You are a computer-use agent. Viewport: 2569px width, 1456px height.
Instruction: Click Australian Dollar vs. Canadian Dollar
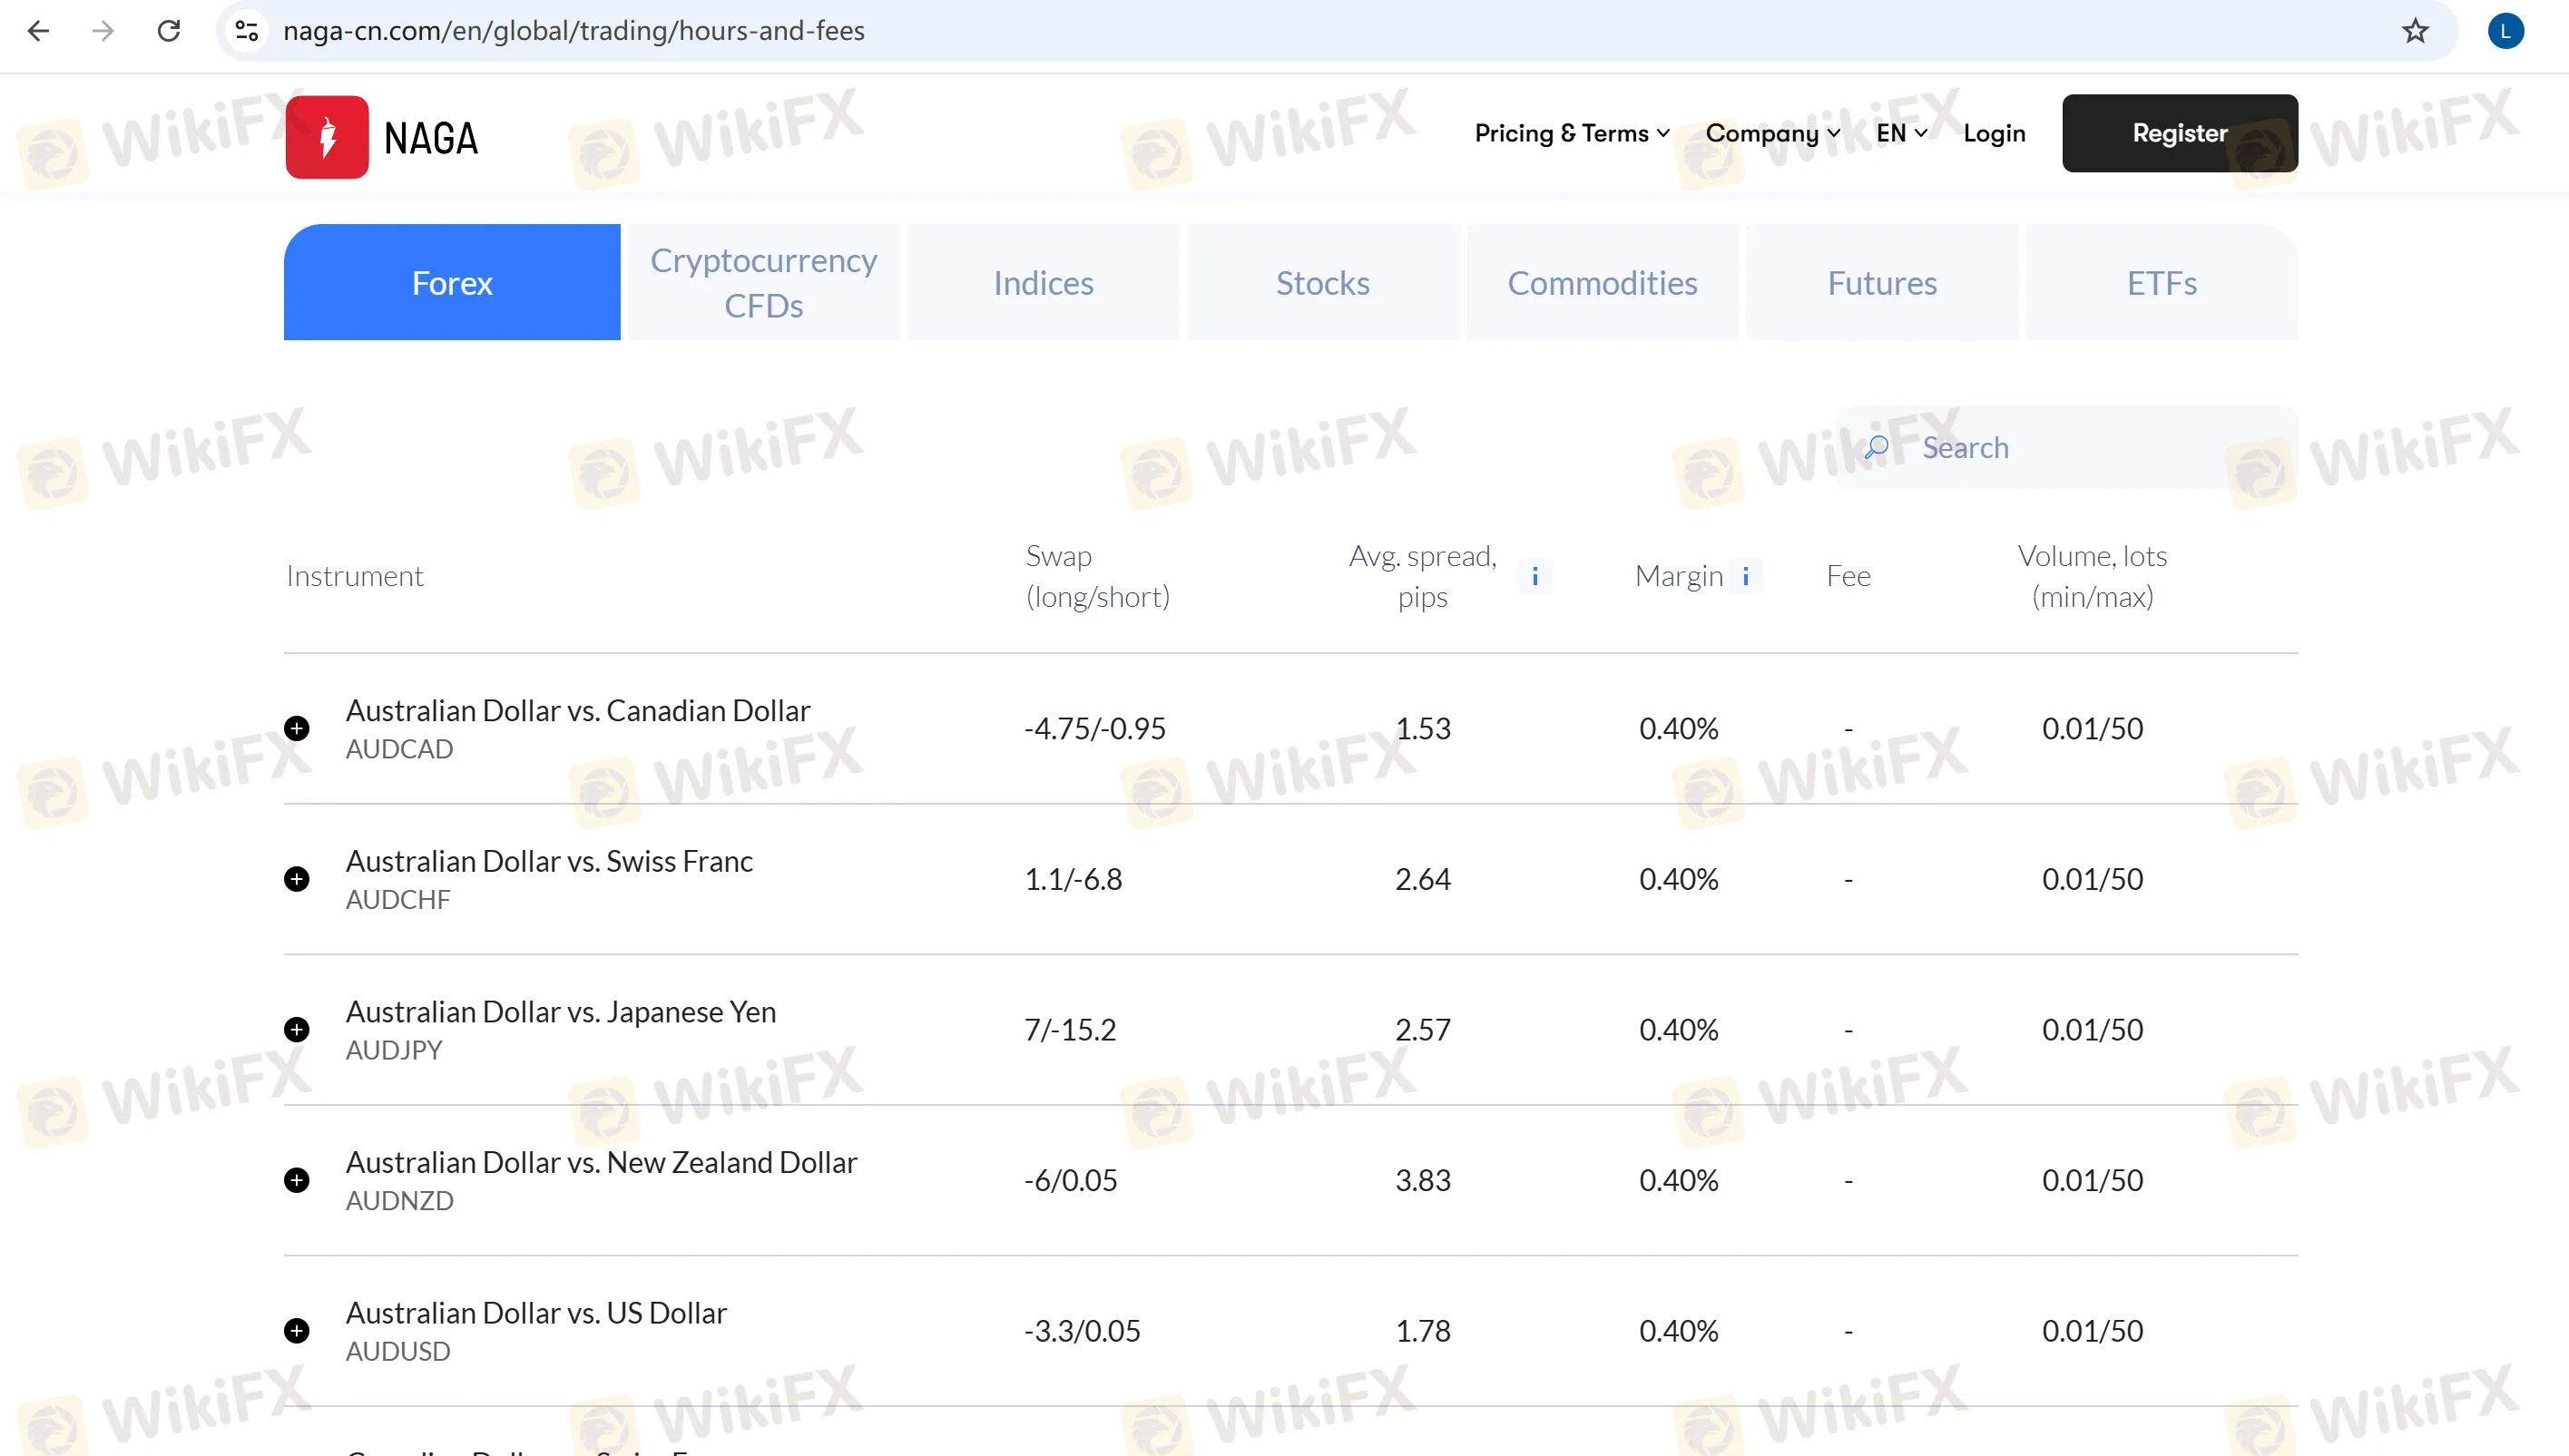(x=578, y=711)
